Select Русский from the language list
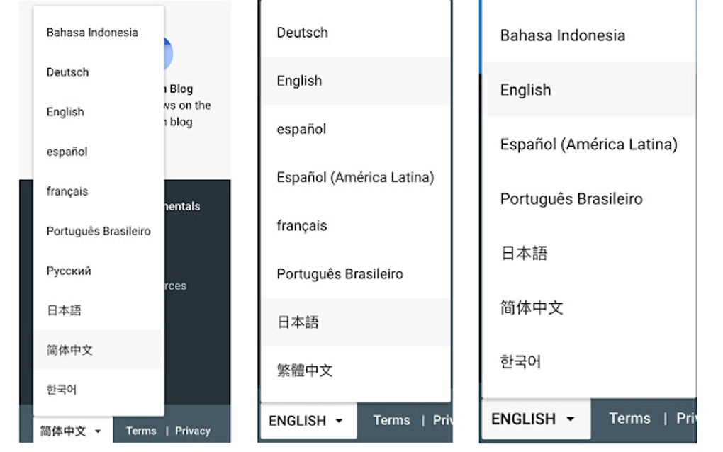The width and height of the screenshot is (723, 452). point(69,271)
